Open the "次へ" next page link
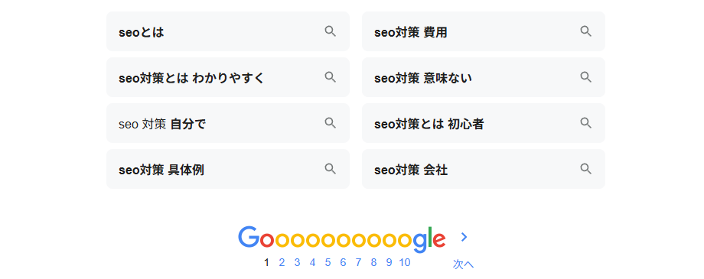 pos(463,264)
